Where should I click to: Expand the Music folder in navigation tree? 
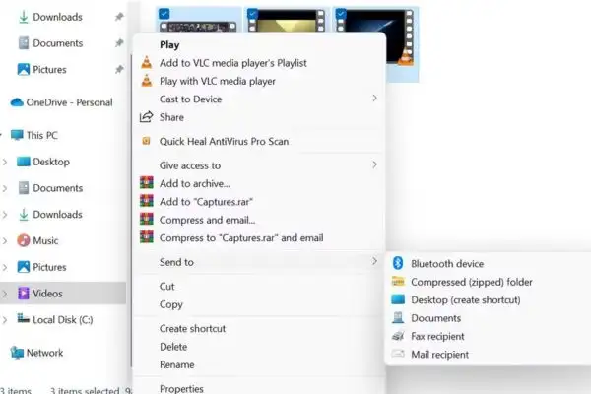tap(5, 241)
